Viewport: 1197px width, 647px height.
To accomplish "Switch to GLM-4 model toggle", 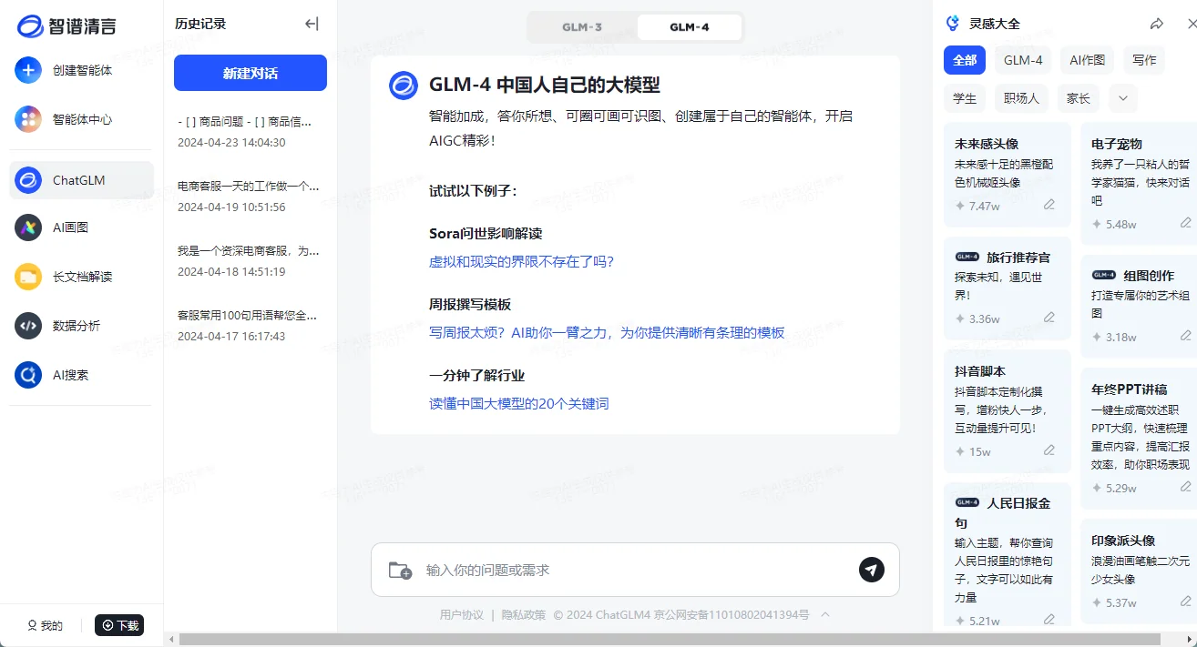I will point(690,27).
